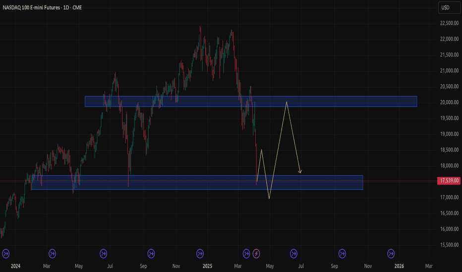Click the Mar label right after 2025
This screenshot has width=462, height=272.
237,266
